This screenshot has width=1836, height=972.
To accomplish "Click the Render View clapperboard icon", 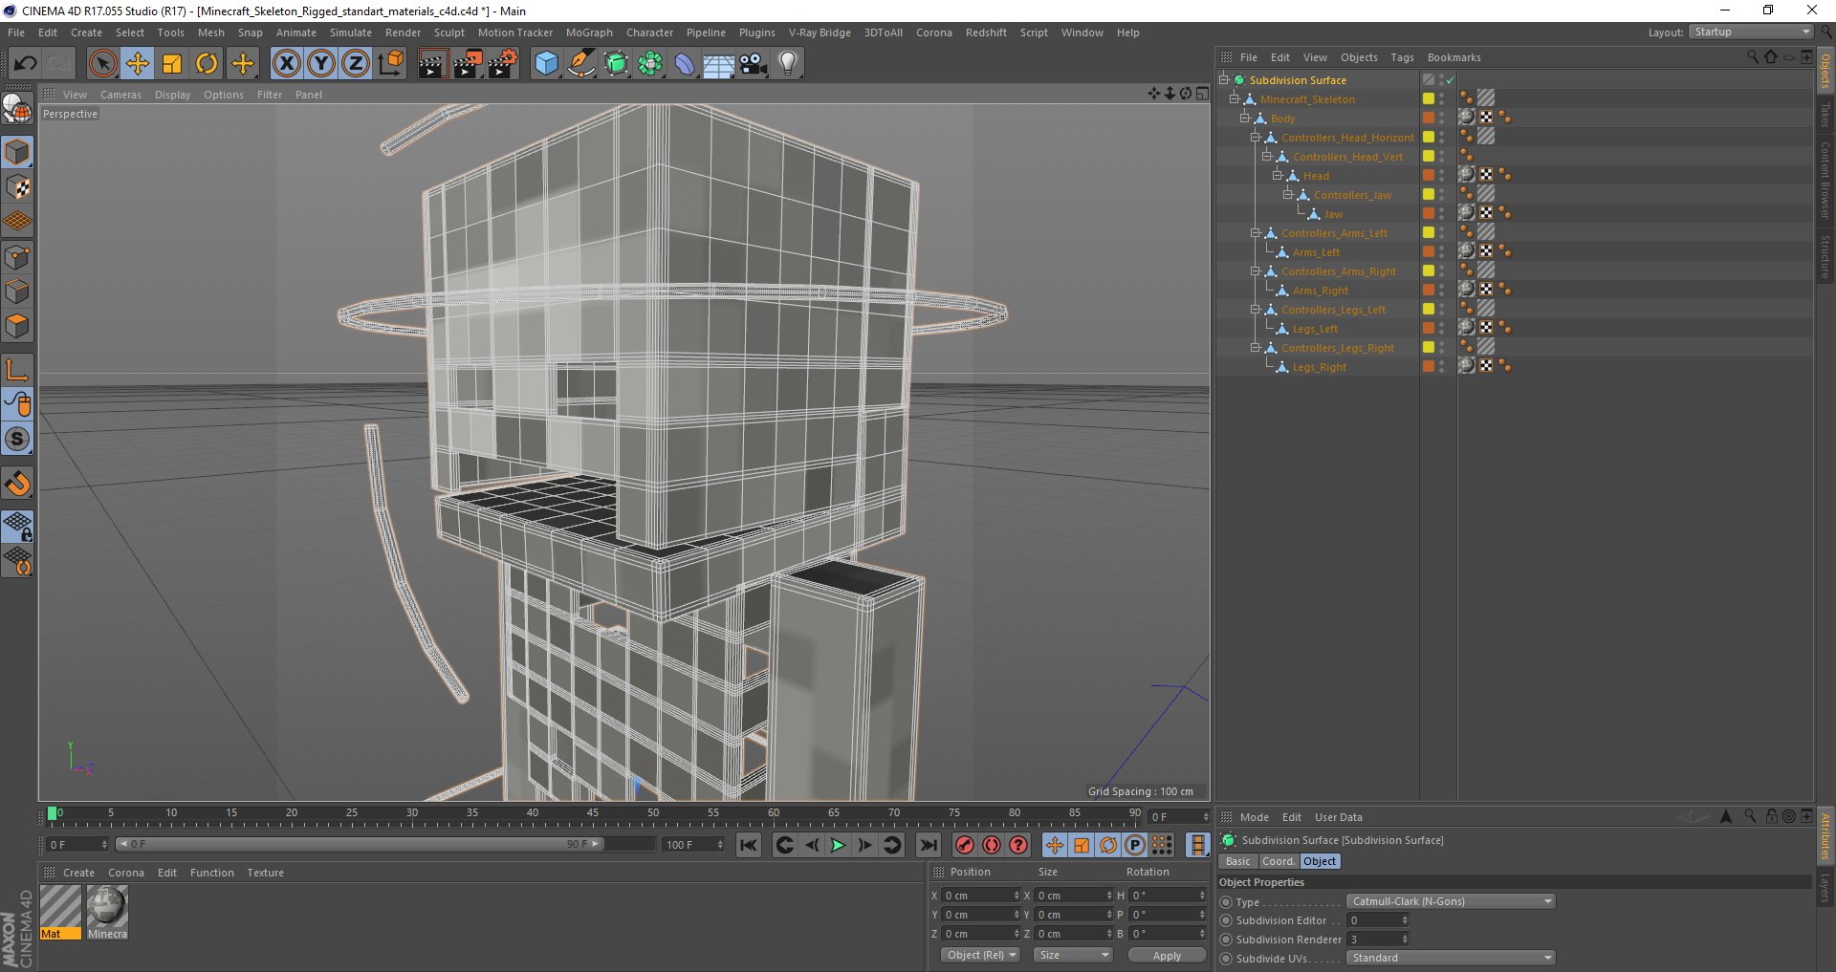I will point(432,64).
